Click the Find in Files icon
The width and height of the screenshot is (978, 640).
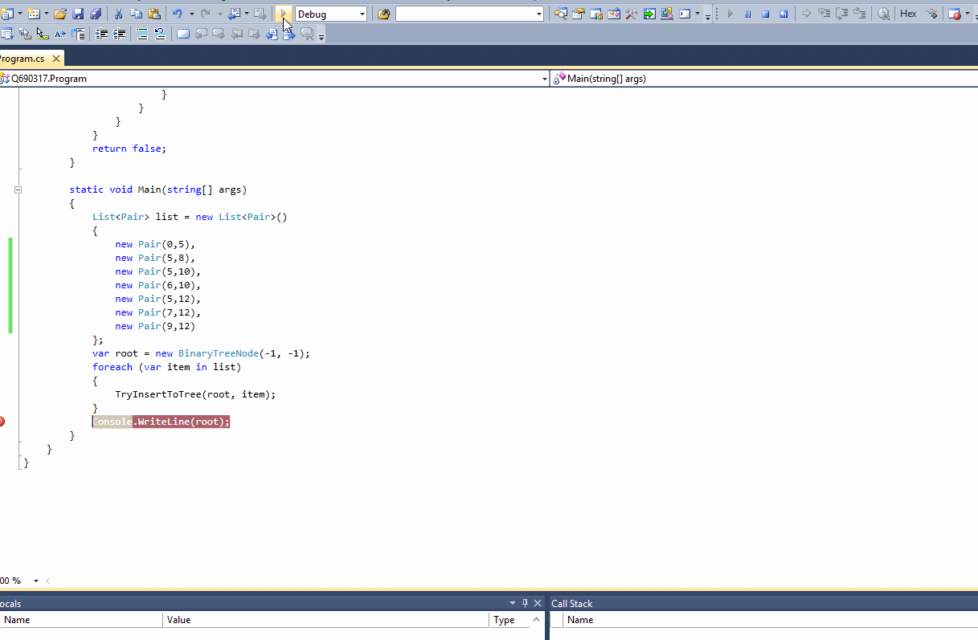(x=384, y=14)
